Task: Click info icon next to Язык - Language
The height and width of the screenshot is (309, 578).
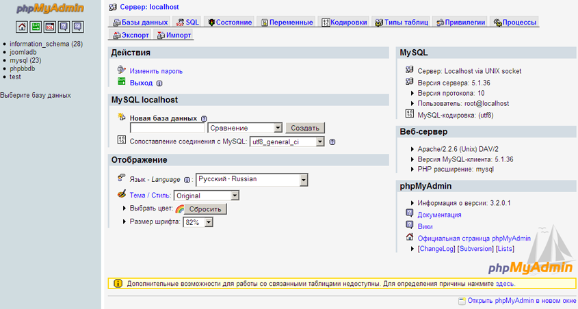Action: (187, 180)
